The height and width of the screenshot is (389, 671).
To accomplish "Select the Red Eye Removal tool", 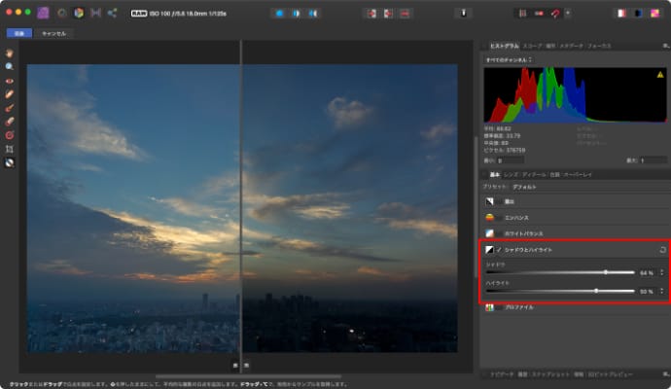I will click(10, 80).
